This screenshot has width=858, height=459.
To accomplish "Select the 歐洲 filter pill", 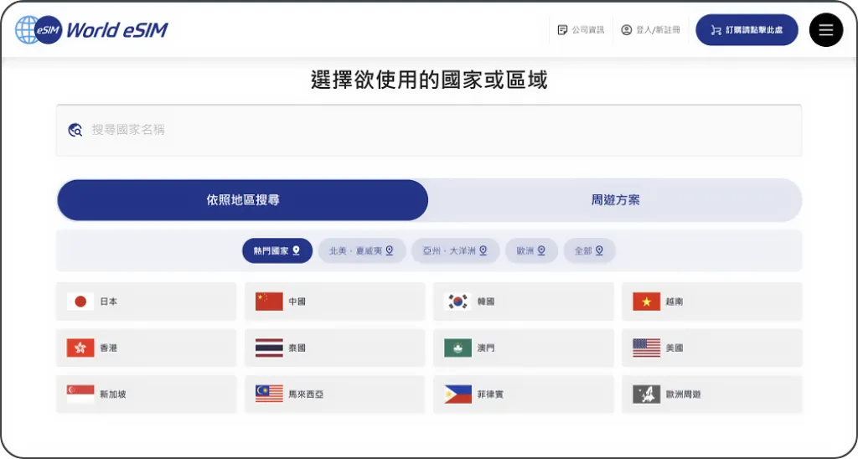I will click(x=531, y=250).
